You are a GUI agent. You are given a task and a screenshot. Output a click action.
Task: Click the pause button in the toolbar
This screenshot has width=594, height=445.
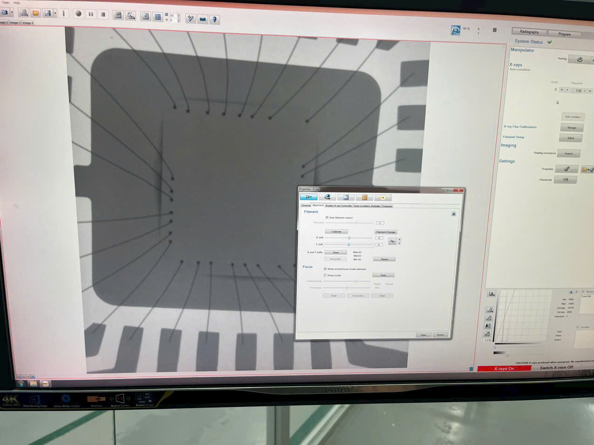click(x=91, y=14)
